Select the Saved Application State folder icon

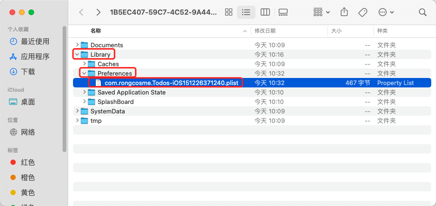point(91,92)
